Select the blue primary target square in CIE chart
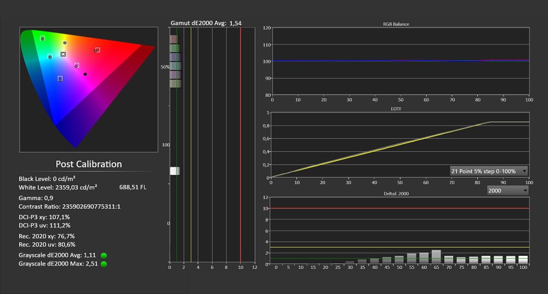 tap(60, 79)
